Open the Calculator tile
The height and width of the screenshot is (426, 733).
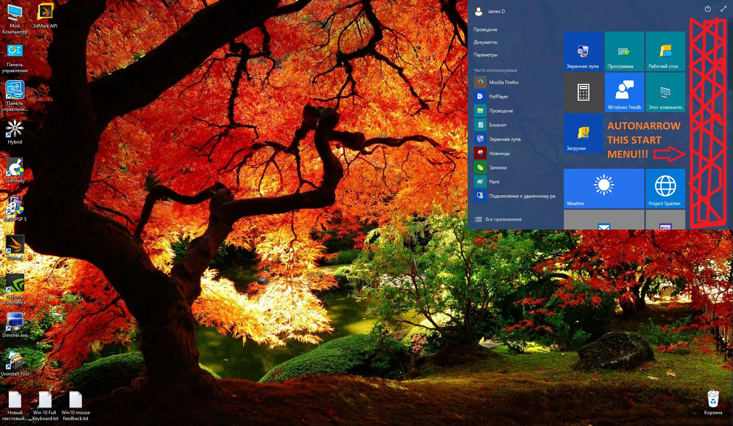[x=584, y=92]
